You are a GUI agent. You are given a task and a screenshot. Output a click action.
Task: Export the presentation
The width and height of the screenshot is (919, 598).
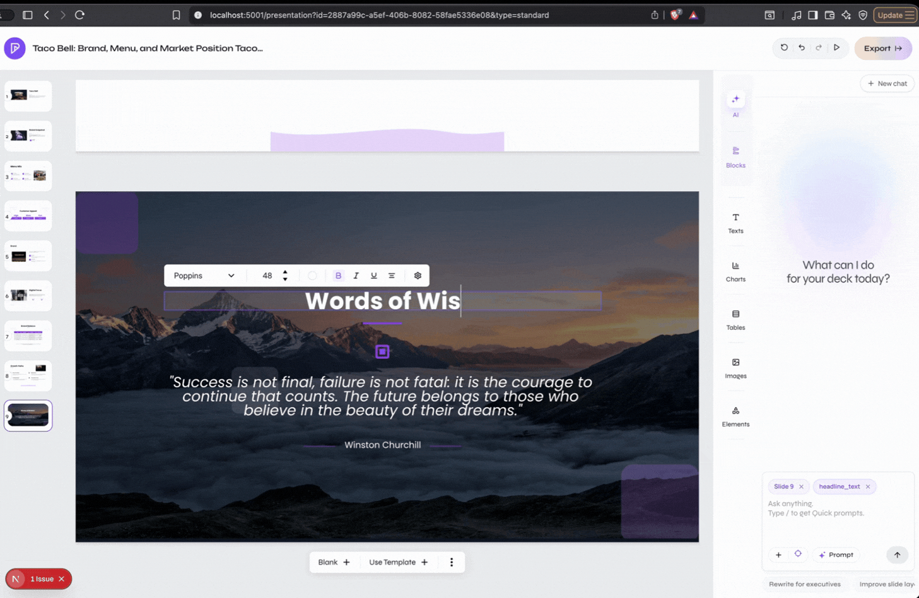point(882,48)
